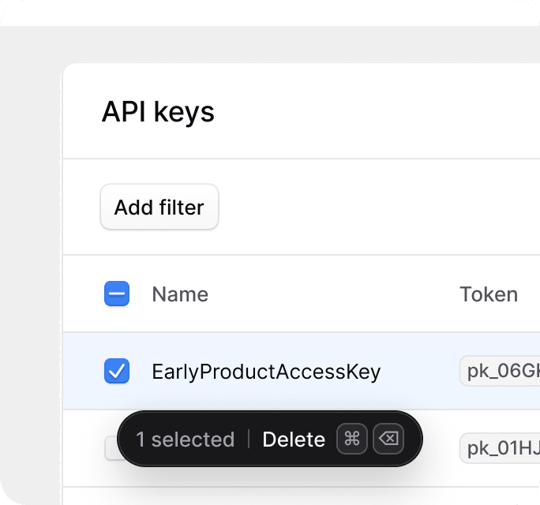Open the Add filter button
The height and width of the screenshot is (505, 540).
pyautogui.click(x=159, y=207)
